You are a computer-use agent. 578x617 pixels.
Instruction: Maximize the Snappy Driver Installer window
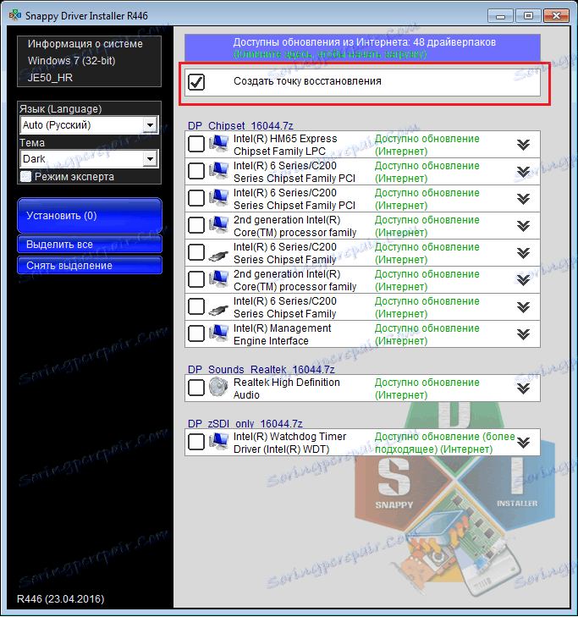pos(528,16)
